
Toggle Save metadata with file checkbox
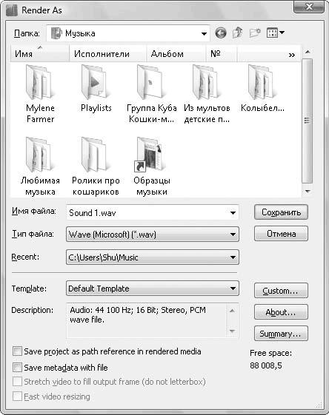click(17, 368)
